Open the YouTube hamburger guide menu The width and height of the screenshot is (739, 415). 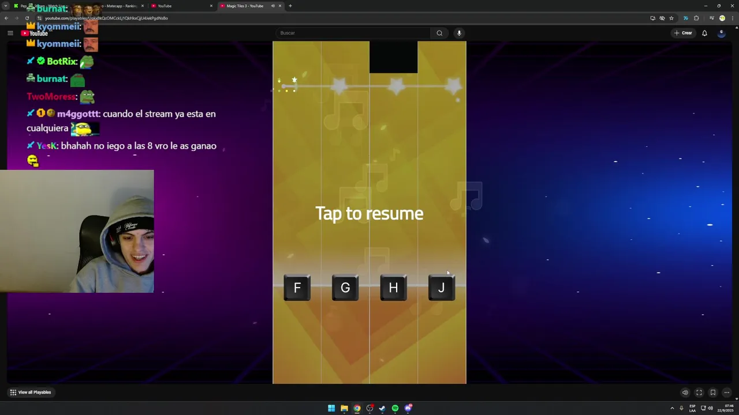(10, 33)
